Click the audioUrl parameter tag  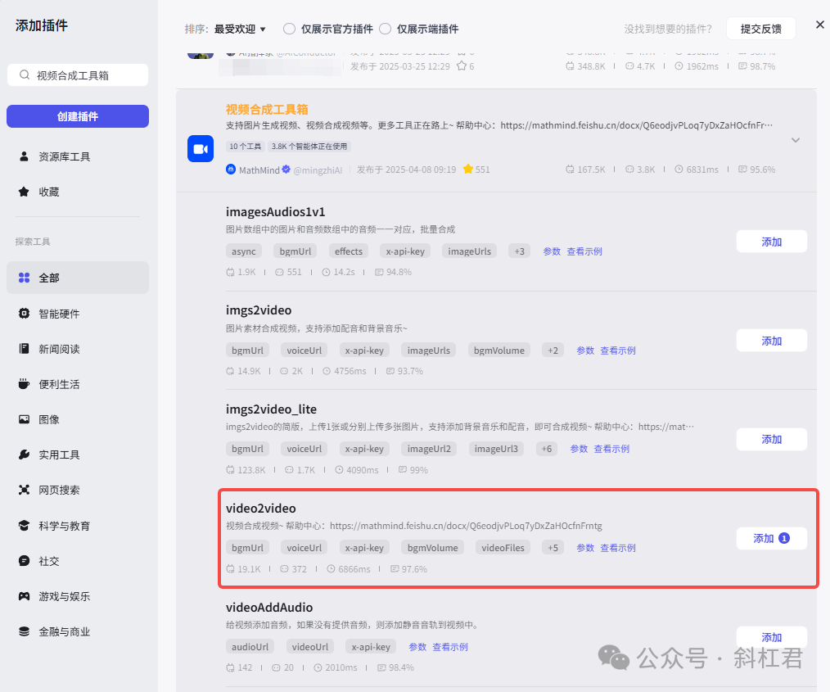250,646
